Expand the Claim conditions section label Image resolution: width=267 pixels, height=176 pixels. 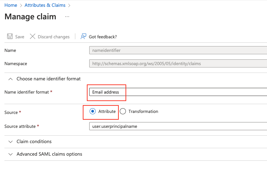(x=34, y=141)
